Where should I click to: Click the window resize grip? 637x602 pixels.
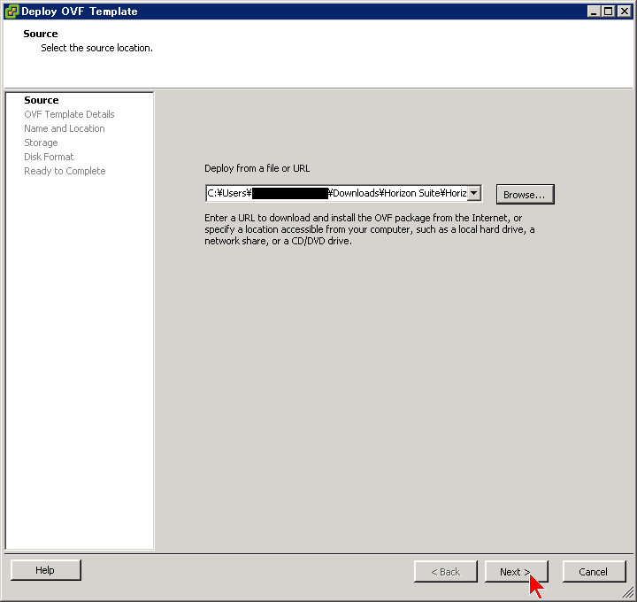[628, 592]
